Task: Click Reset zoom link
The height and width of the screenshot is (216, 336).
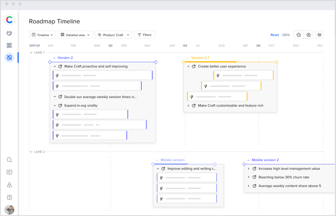Action: tap(275, 35)
